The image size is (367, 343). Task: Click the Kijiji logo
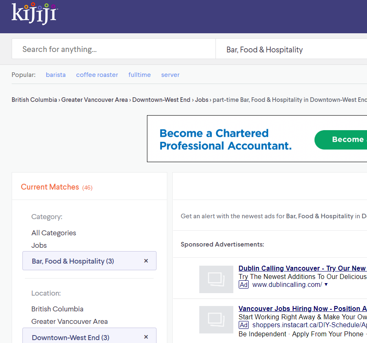coord(34,14)
